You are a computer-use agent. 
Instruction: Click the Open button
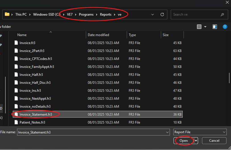[x=184, y=141]
